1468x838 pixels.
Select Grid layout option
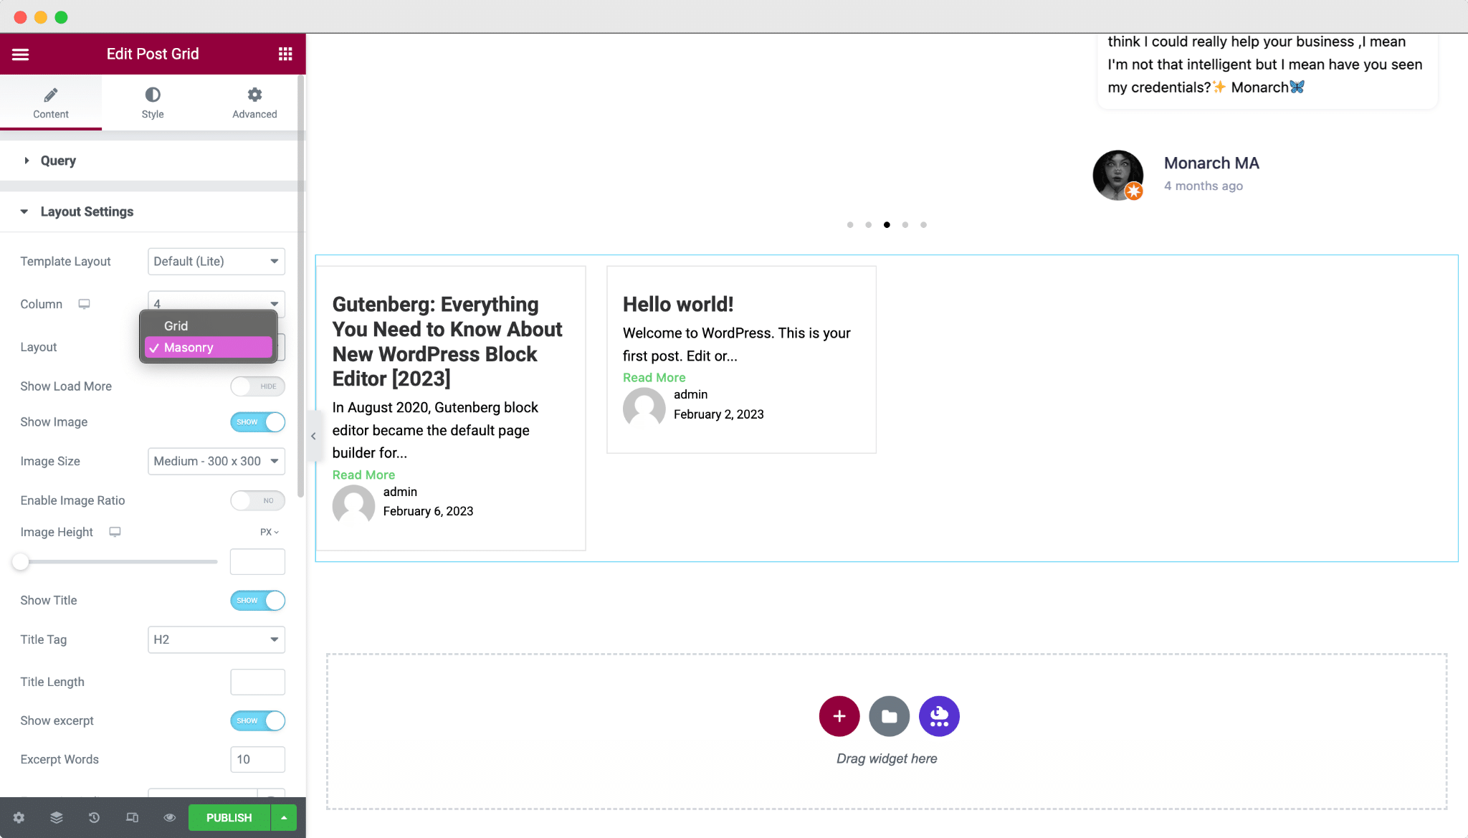[176, 325]
